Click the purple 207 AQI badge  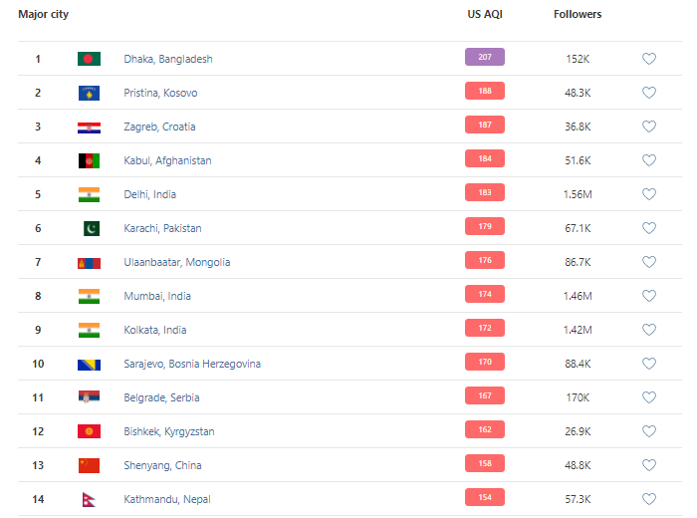(485, 57)
